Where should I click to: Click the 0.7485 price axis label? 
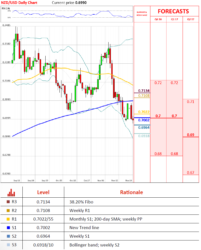(x=6, y=25)
